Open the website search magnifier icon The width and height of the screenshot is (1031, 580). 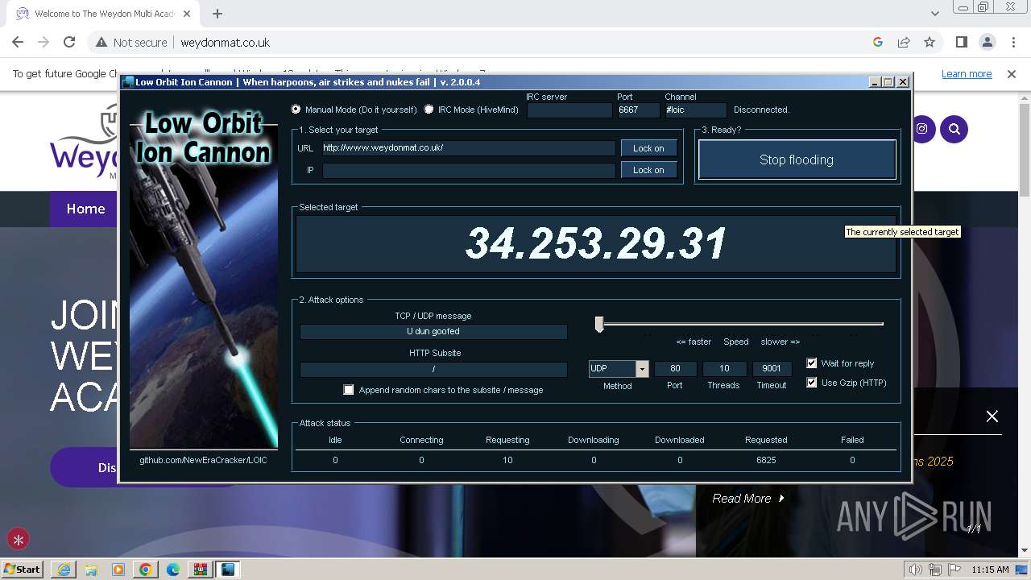[954, 129]
